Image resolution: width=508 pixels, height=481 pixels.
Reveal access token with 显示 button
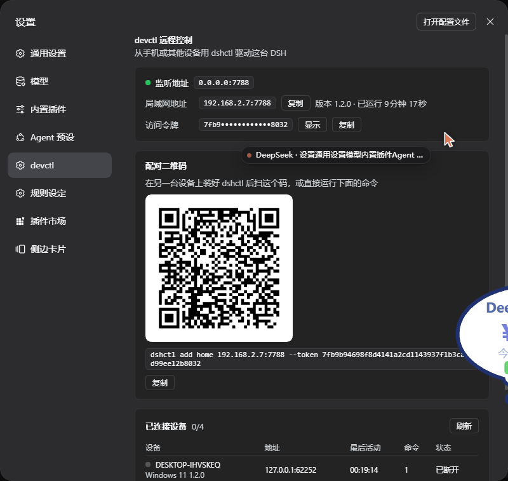312,125
